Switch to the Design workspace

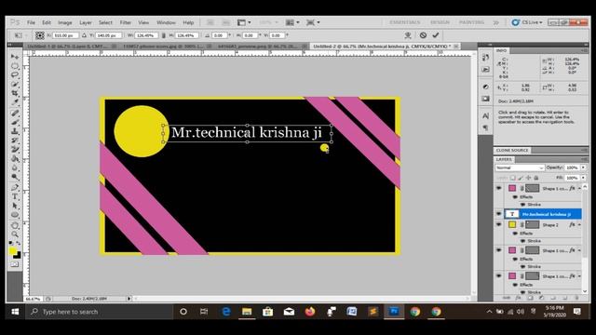point(440,22)
